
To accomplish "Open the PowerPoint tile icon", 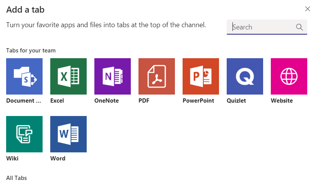I will [201, 76].
